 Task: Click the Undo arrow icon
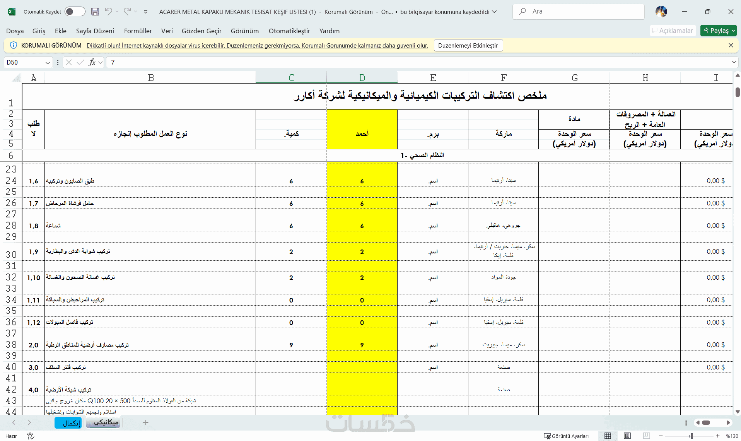(x=109, y=12)
